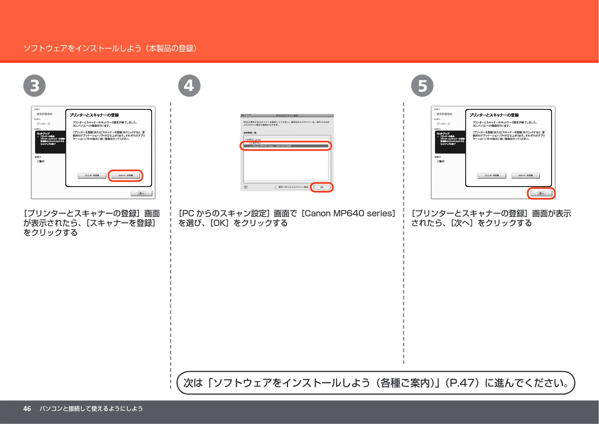Click 使用許諾契約 in step 5 screenshot sidebar
Screen dimensions: 599x424
coord(445,114)
